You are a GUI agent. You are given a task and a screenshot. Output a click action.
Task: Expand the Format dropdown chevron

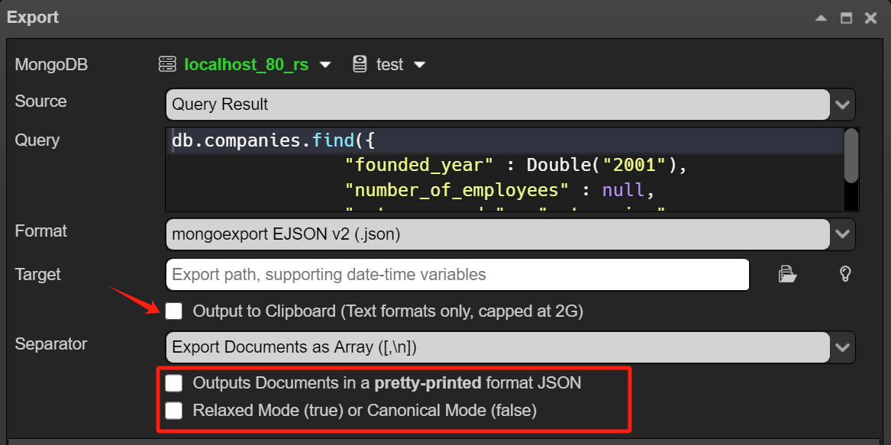(842, 234)
